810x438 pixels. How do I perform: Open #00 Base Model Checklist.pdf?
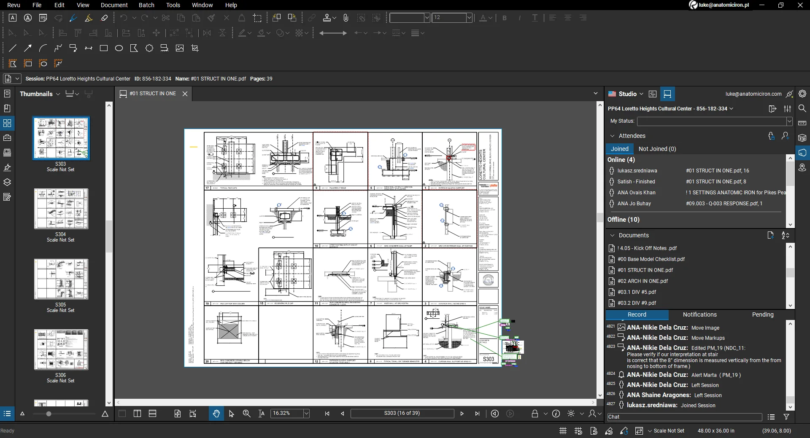coord(651,259)
